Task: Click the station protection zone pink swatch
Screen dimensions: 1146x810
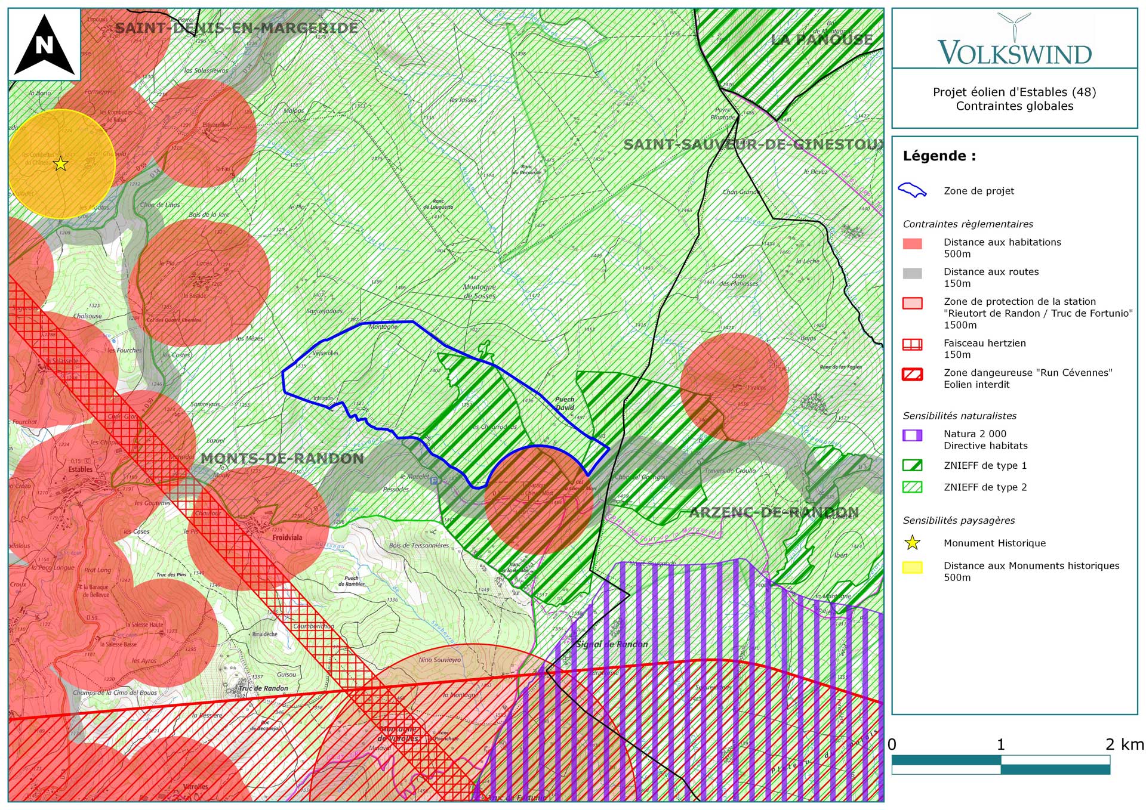Action: [912, 303]
